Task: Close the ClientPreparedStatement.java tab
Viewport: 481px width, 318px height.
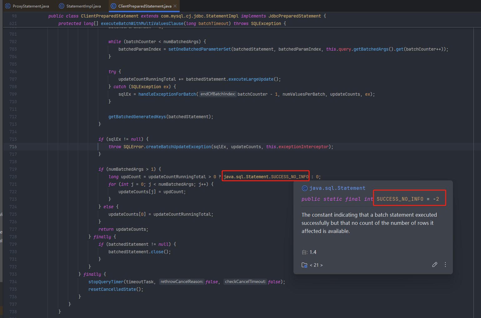Action: [x=175, y=6]
